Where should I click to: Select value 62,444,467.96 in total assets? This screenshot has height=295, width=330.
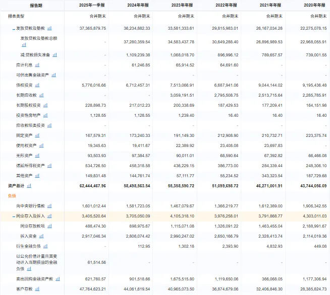[93, 186]
